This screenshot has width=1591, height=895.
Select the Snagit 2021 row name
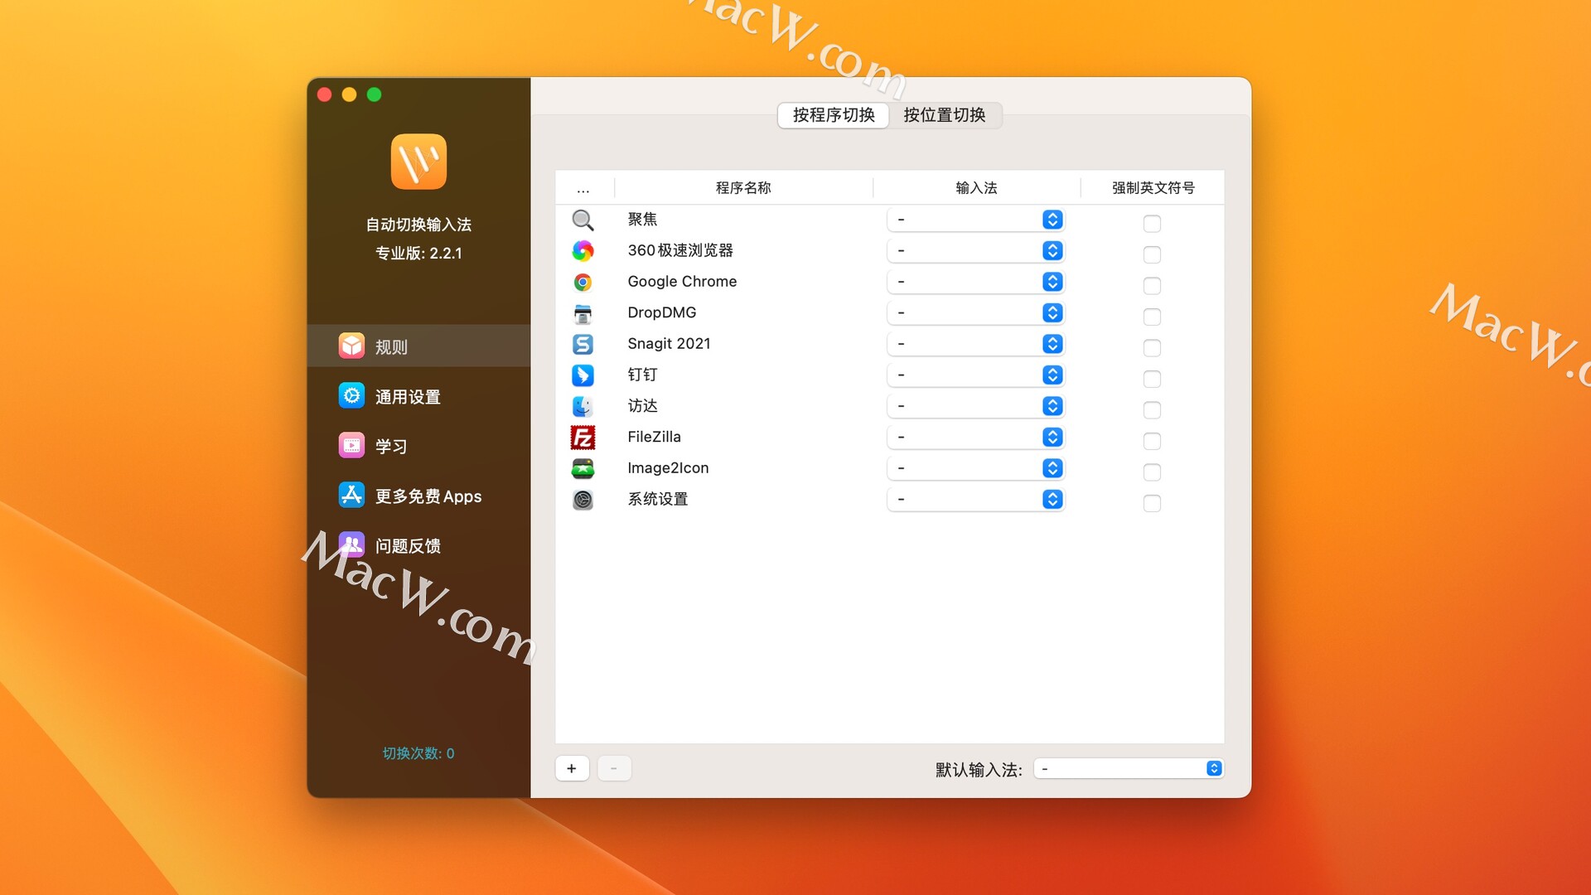pos(669,344)
